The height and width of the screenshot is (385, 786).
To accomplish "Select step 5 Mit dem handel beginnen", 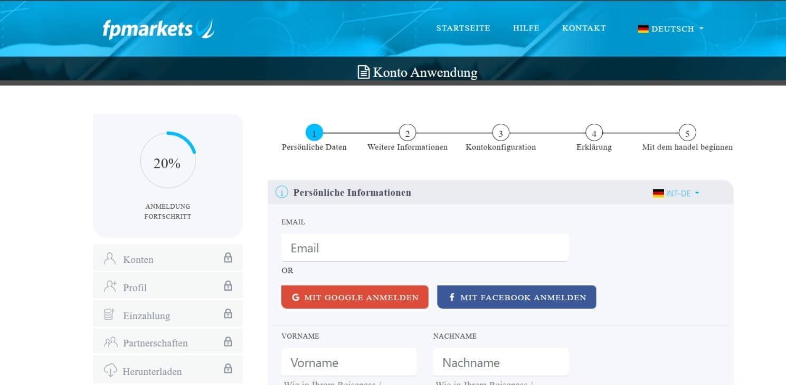I will click(x=687, y=133).
